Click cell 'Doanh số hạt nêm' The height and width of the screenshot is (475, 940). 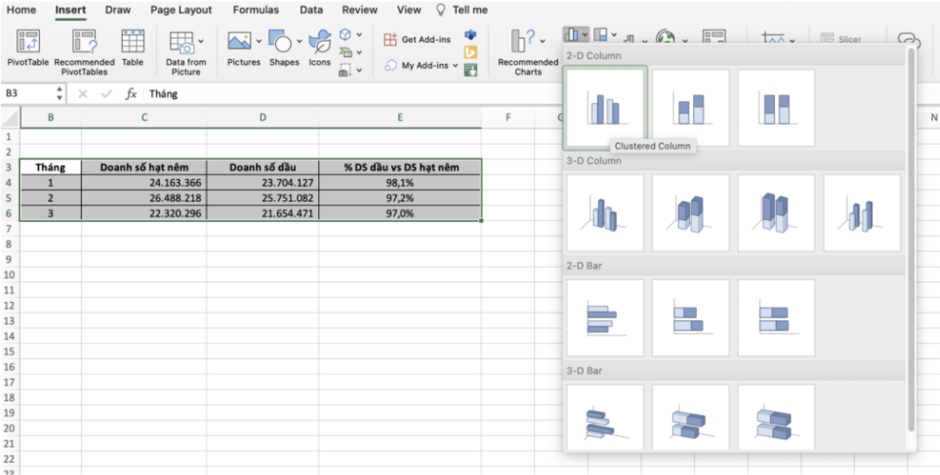[144, 167]
